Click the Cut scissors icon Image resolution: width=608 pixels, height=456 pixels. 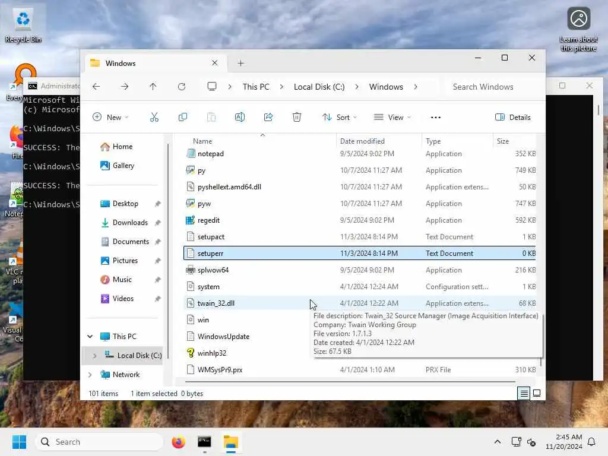[154, 117]
